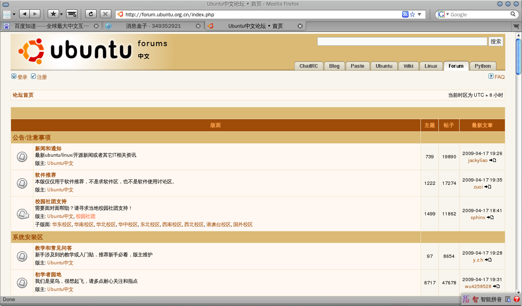The height and width of the screenshot is (306, 522).
Task: Click the 登录 login link
Action: click(x=22, y=77)
